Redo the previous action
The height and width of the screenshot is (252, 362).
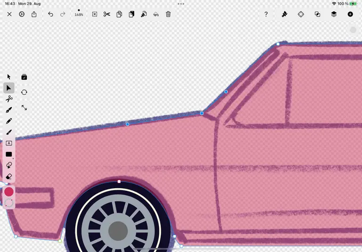click(63, 14)
